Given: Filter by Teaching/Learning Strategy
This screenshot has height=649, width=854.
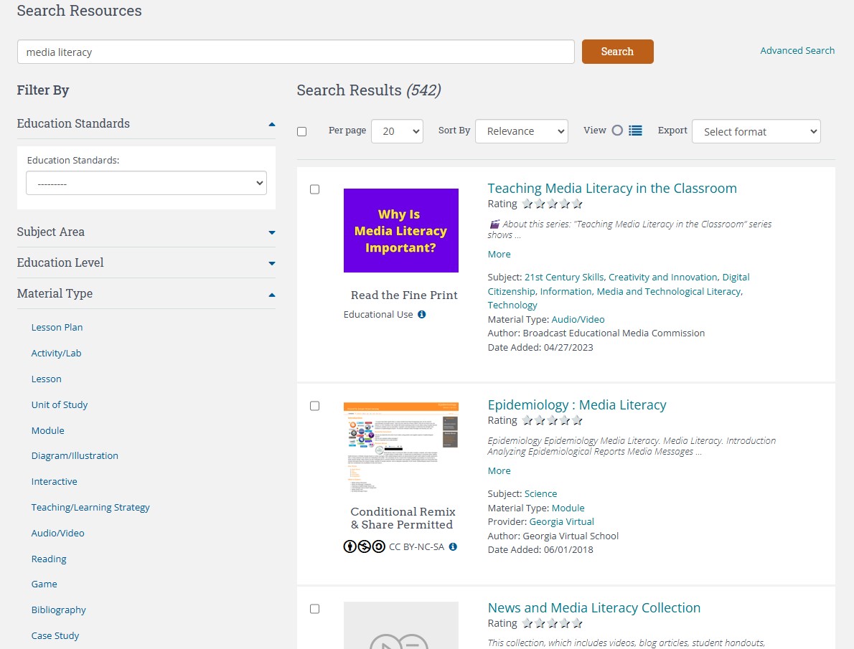Looking at the screenshot, I should (90, 507).
